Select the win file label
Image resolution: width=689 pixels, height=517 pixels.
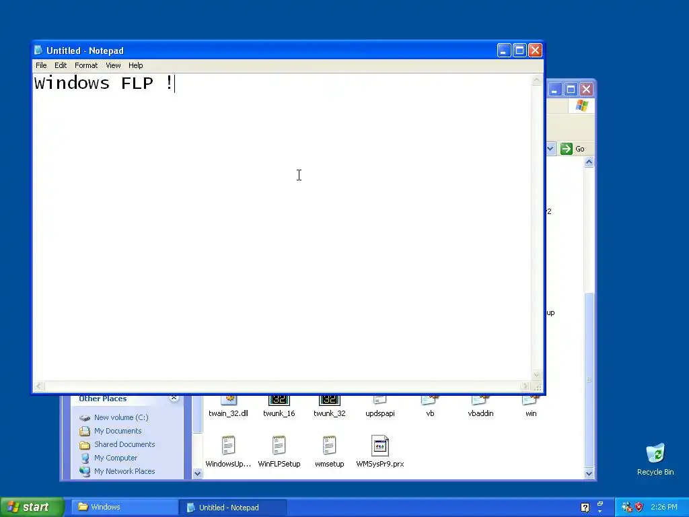[531, 413]
